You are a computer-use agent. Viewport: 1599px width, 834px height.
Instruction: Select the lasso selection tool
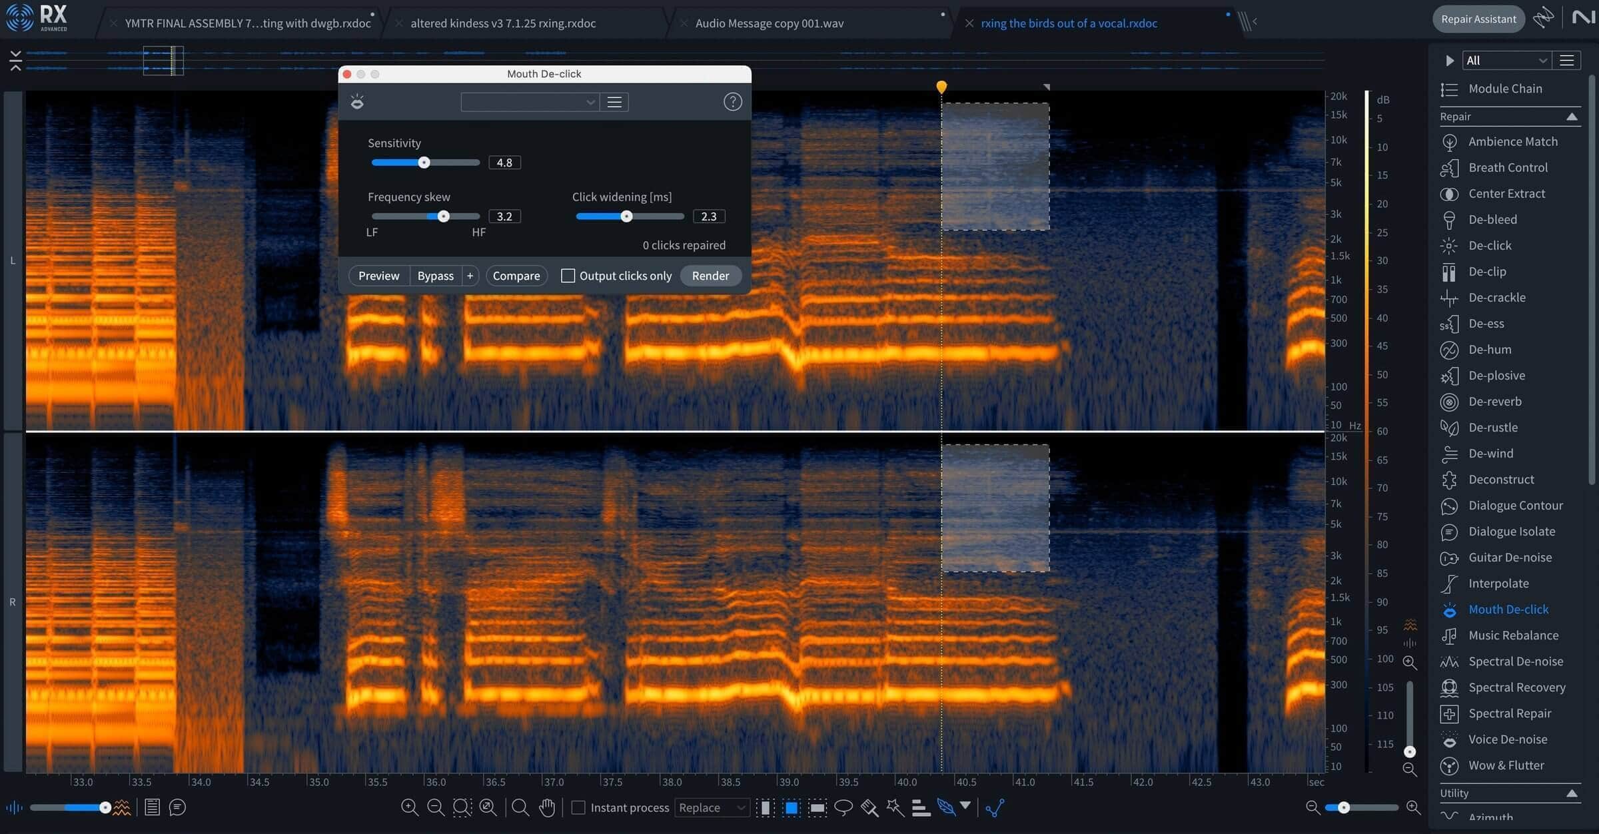(x=843, y=807)
